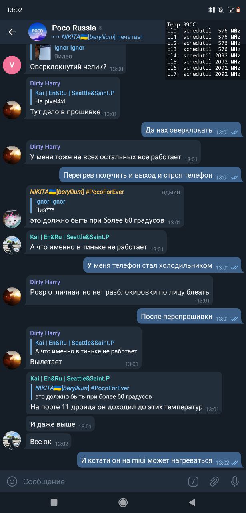Tap #PocoForEver hashtag in NIKITA's message
Viewport: 246px width, 513px height.
[x=105, y=192]
